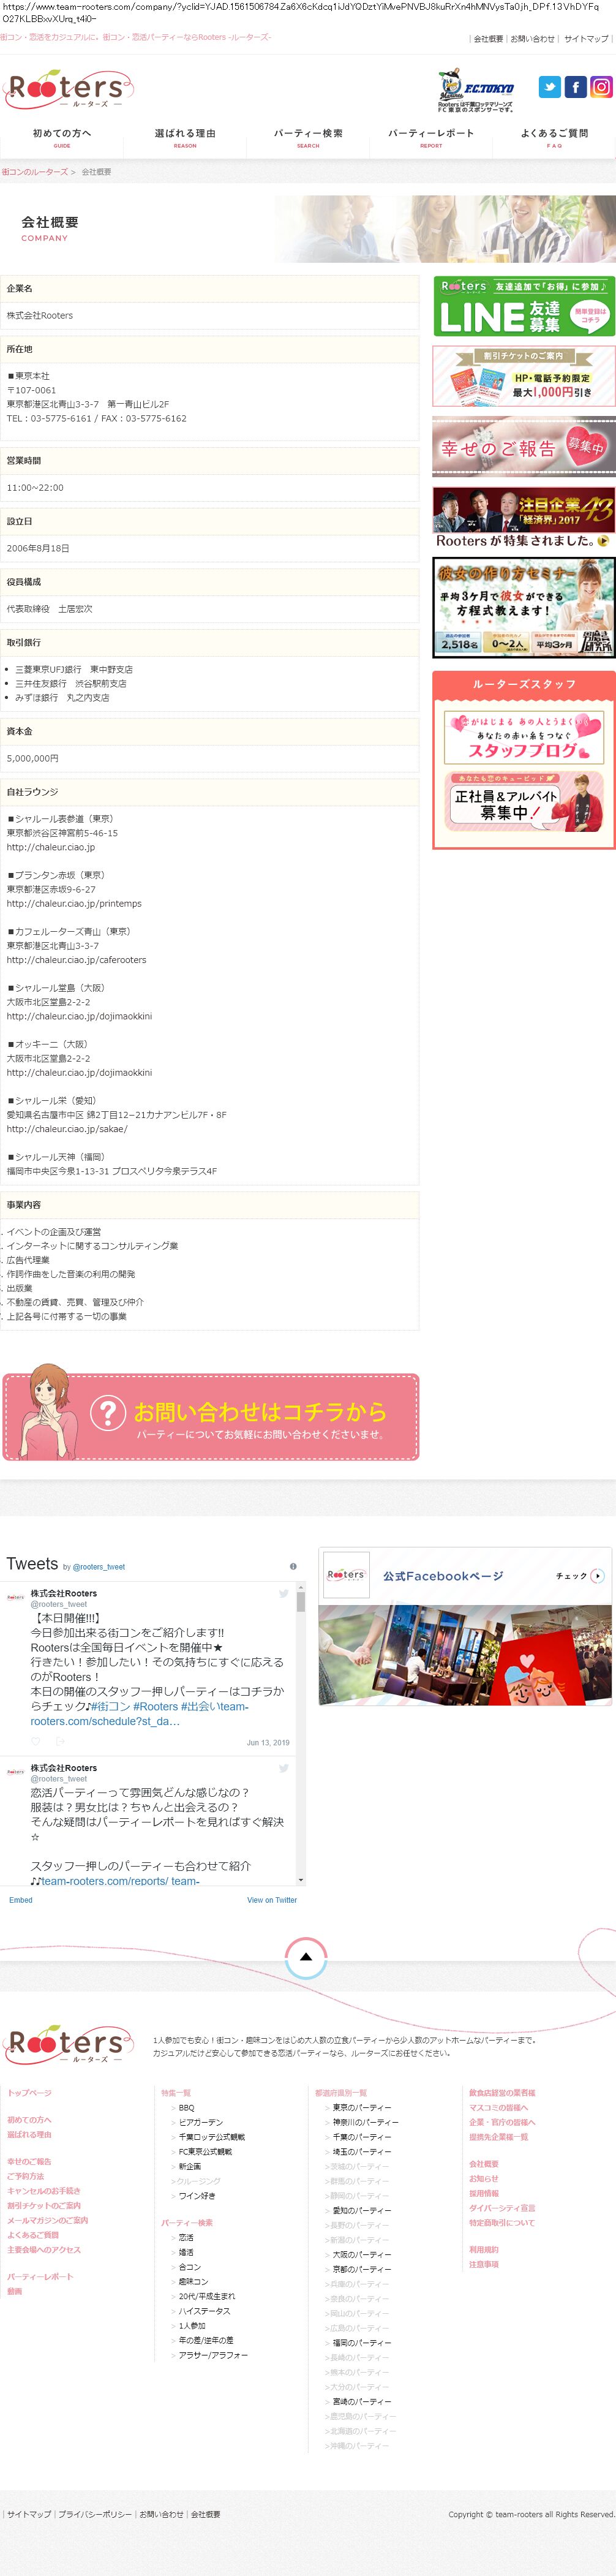Click the Rooters logo in header
Screen dimensions: 616x2576
pos(69,90)
